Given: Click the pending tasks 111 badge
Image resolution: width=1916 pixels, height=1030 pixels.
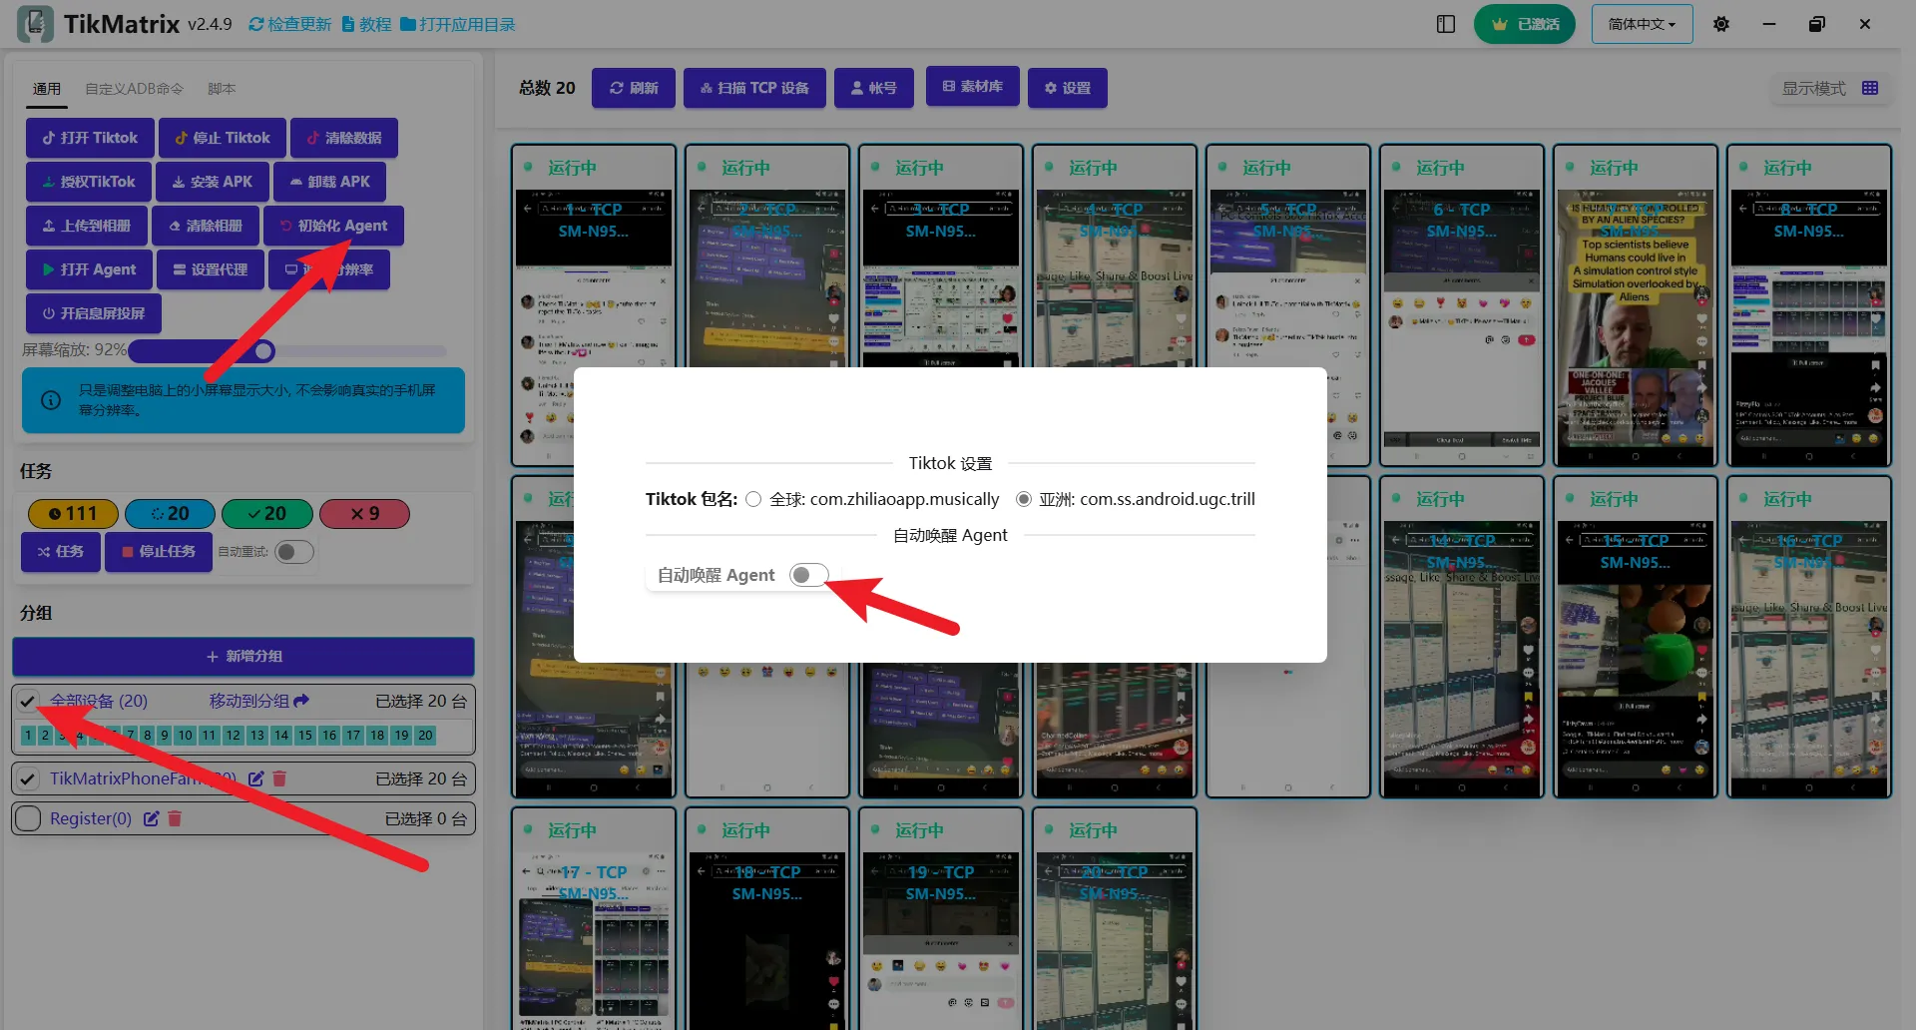Looking at the screenshot, I should coord(73,513).
